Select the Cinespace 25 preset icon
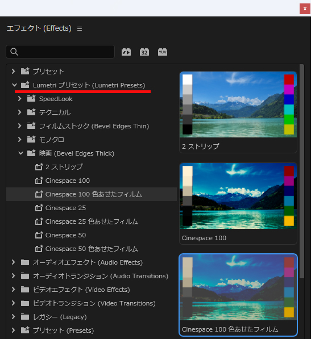311x339 pixels. click(39, 208)
